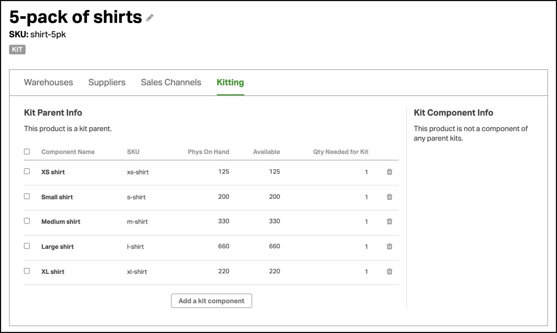Open the Suppliers tab
The image size is (557, 333).
click(x=107, y=82)
